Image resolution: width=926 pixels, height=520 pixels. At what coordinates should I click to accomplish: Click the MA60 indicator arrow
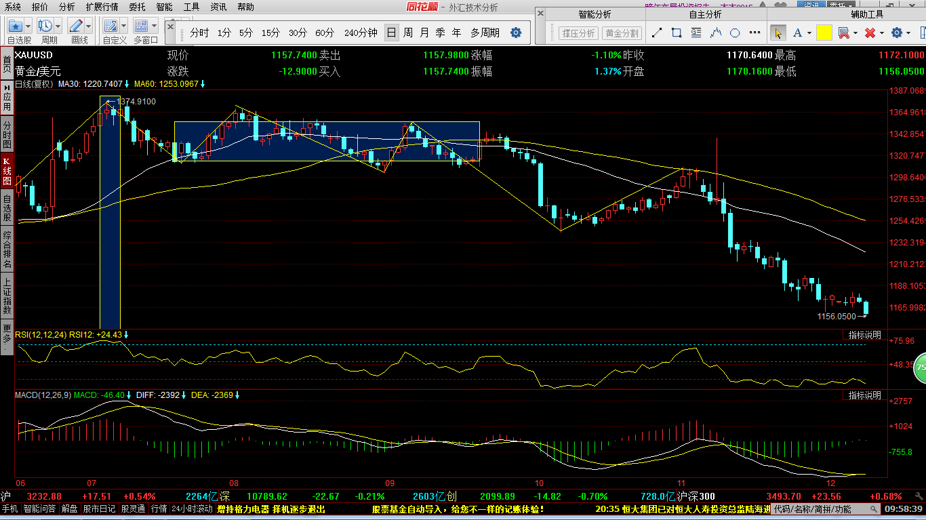[203, 84]
